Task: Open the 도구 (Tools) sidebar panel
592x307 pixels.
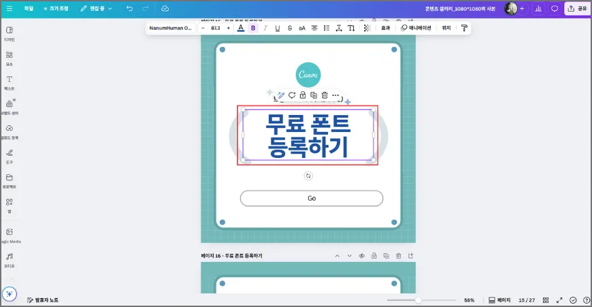Action: (x=10, y=157)
